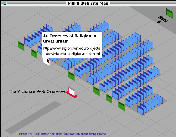This screenshot has height=137, width=176.
Task: Click the 'The Victorian Web Overview' label
Action: [37, 91]
